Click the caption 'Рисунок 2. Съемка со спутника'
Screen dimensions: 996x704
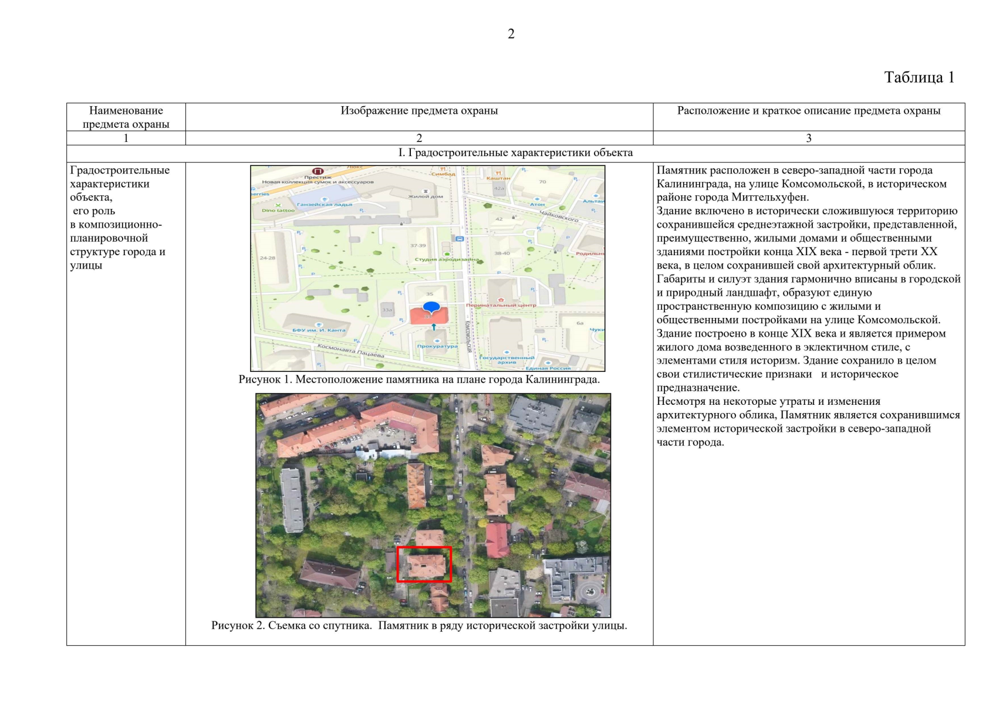point(419,625)
